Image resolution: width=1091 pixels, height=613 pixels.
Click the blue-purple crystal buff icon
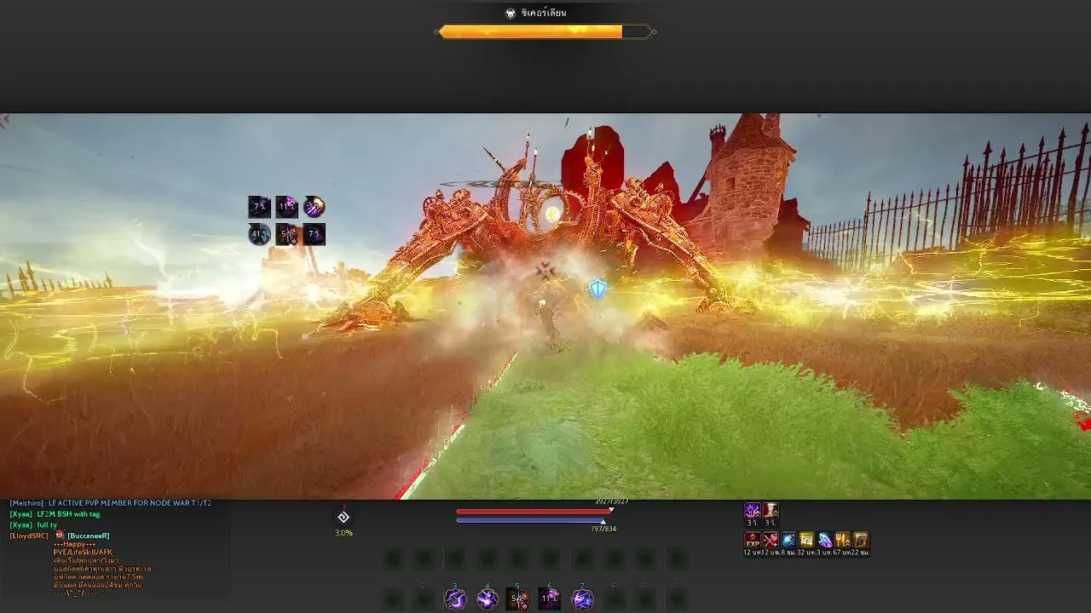pyautogui.click(x=825, y=540)
